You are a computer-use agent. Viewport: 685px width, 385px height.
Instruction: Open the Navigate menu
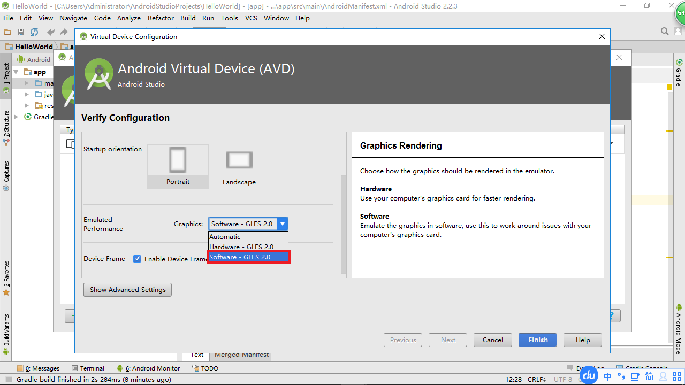pyautogui.click(x=73, y=18)
